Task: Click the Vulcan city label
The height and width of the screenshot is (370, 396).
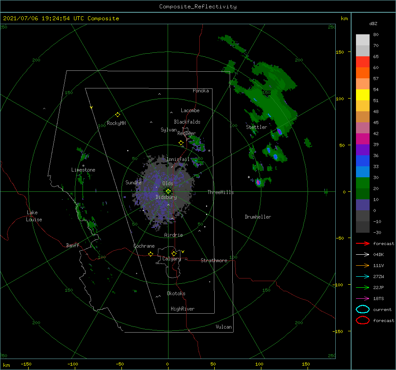Action: pyautogui.click(x=224, y=327)
